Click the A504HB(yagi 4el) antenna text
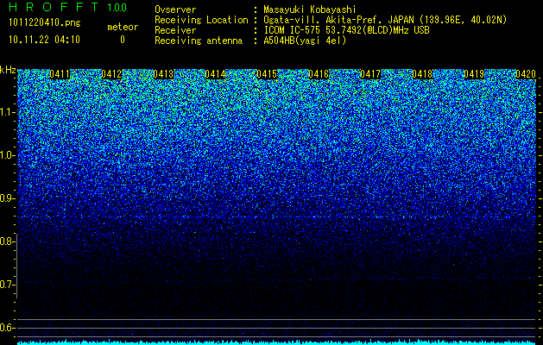 pos(305,41)
